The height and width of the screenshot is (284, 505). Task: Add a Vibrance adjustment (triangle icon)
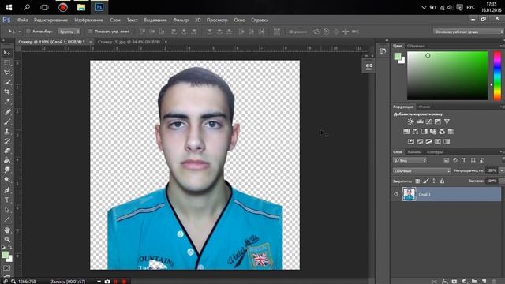[x=447, y=121]
